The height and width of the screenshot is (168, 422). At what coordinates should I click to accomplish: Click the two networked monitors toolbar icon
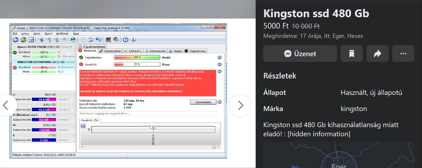pos(99,40)
